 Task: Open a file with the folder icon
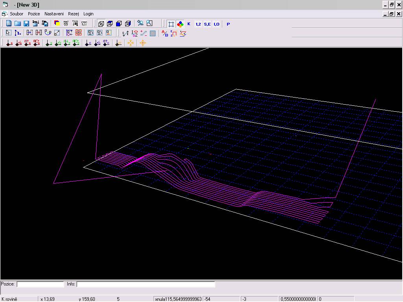pyautogui.click(x=18, y=24)
